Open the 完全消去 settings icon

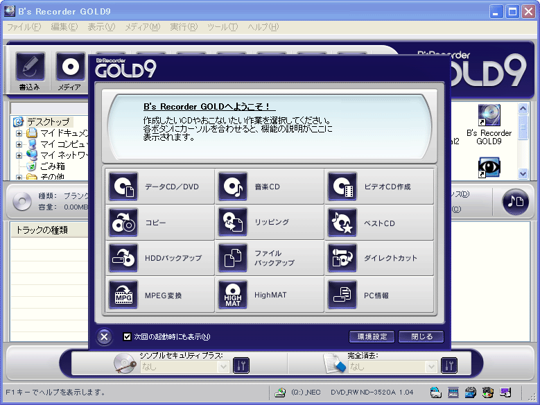449,365
